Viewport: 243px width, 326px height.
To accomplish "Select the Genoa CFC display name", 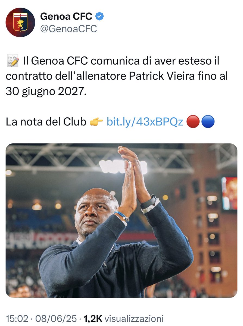I will point(67,17).
